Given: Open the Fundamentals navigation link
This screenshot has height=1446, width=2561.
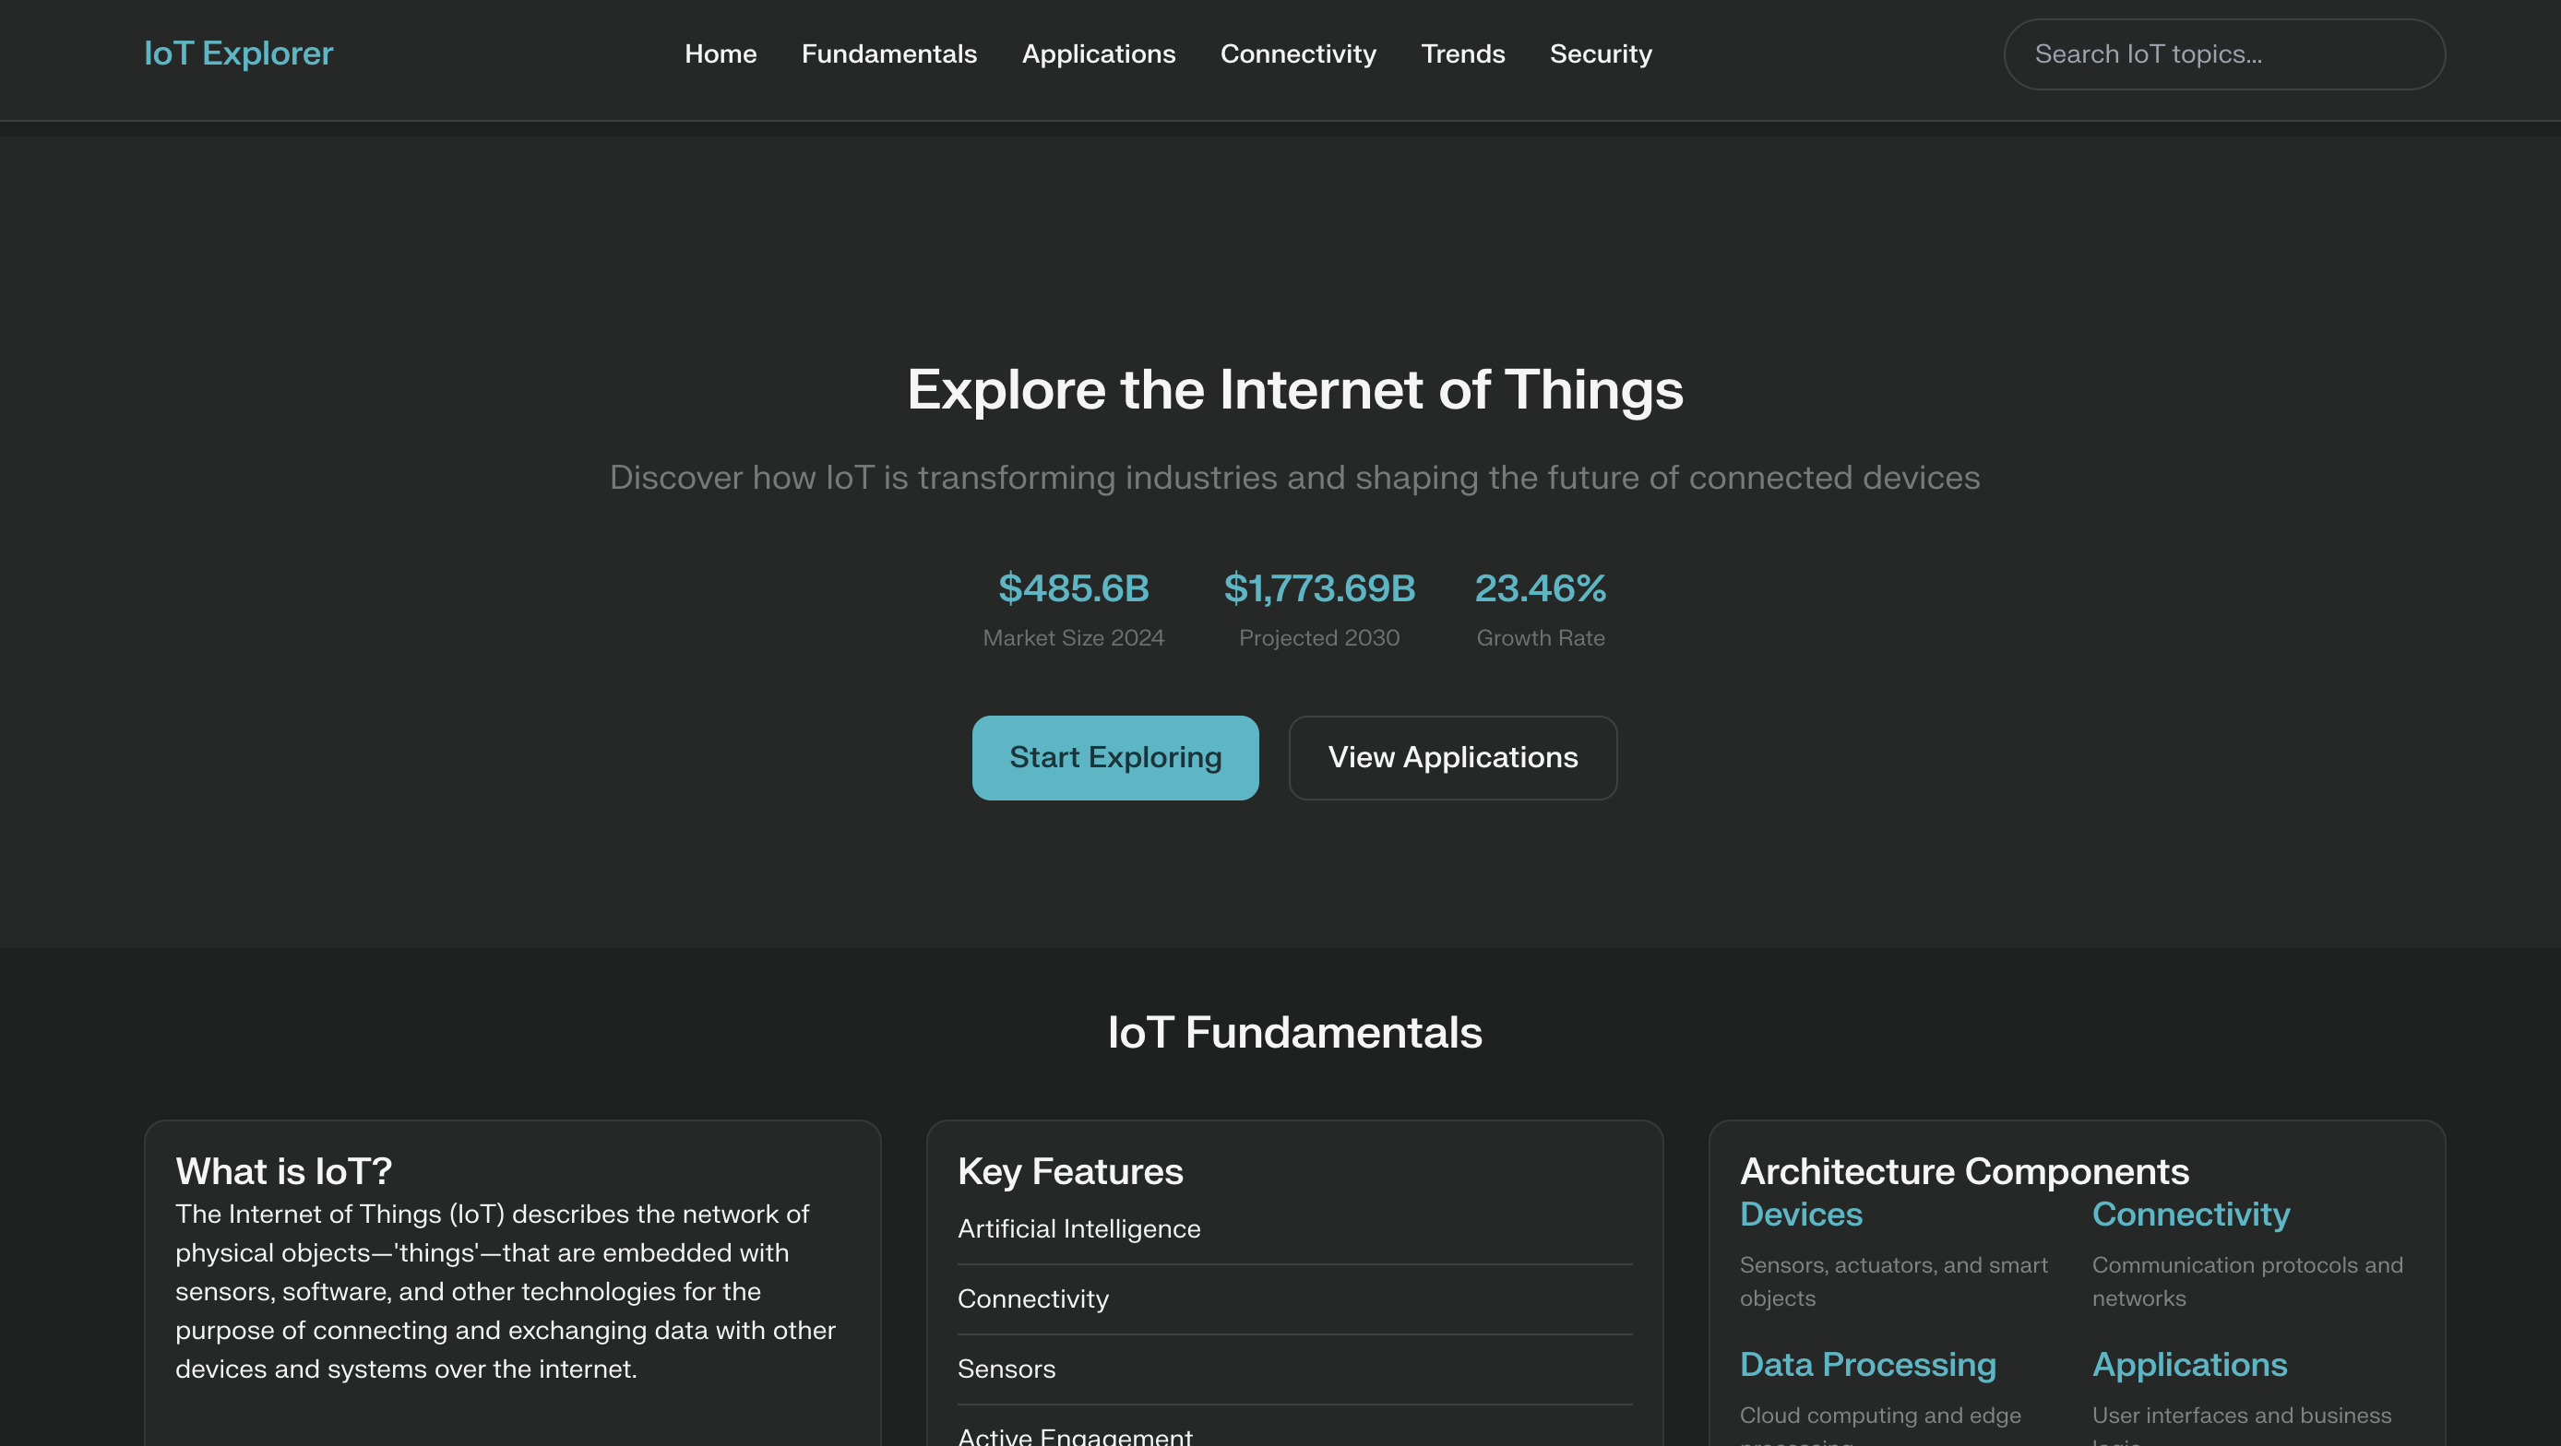Looking at the screenshot, I should [x=888, y=53].
